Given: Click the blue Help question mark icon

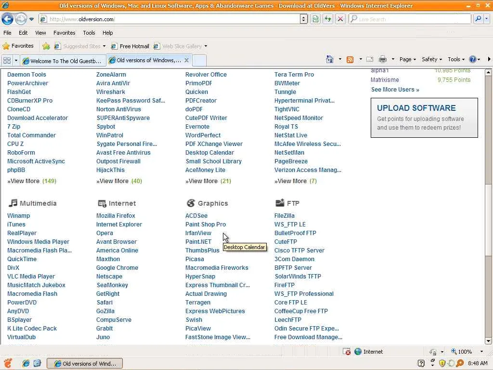Looking at the screenshot, I should tap(472, 59).
